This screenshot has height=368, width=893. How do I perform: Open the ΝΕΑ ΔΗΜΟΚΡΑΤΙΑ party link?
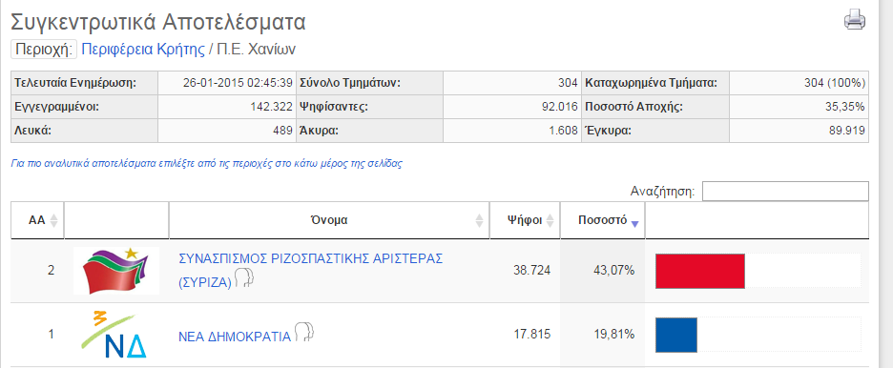coord(235,337)
